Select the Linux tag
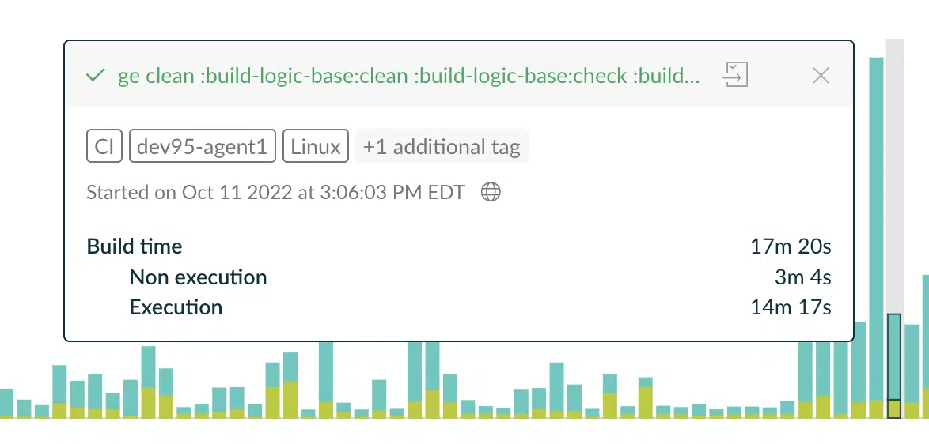This screenshot has width=929, height=444. [316, 146]
